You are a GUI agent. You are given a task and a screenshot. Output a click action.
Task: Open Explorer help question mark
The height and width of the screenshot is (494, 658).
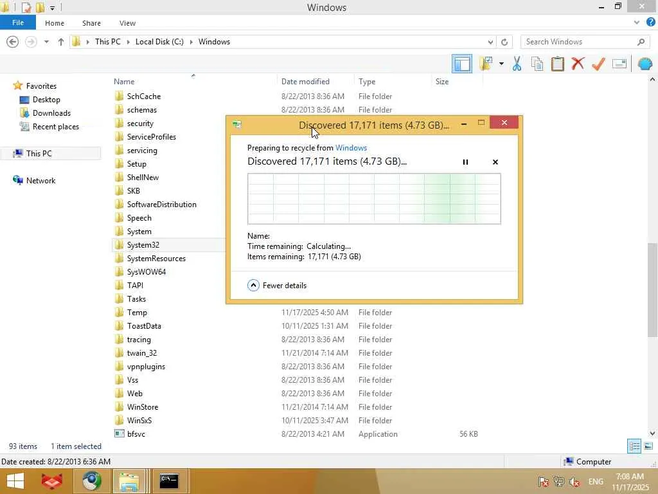pyautogui.click(x=650, y=23)
